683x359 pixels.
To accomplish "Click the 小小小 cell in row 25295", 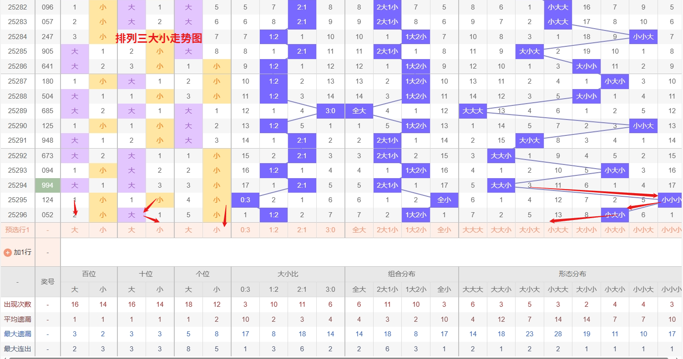I will click(x=671, y=200).
